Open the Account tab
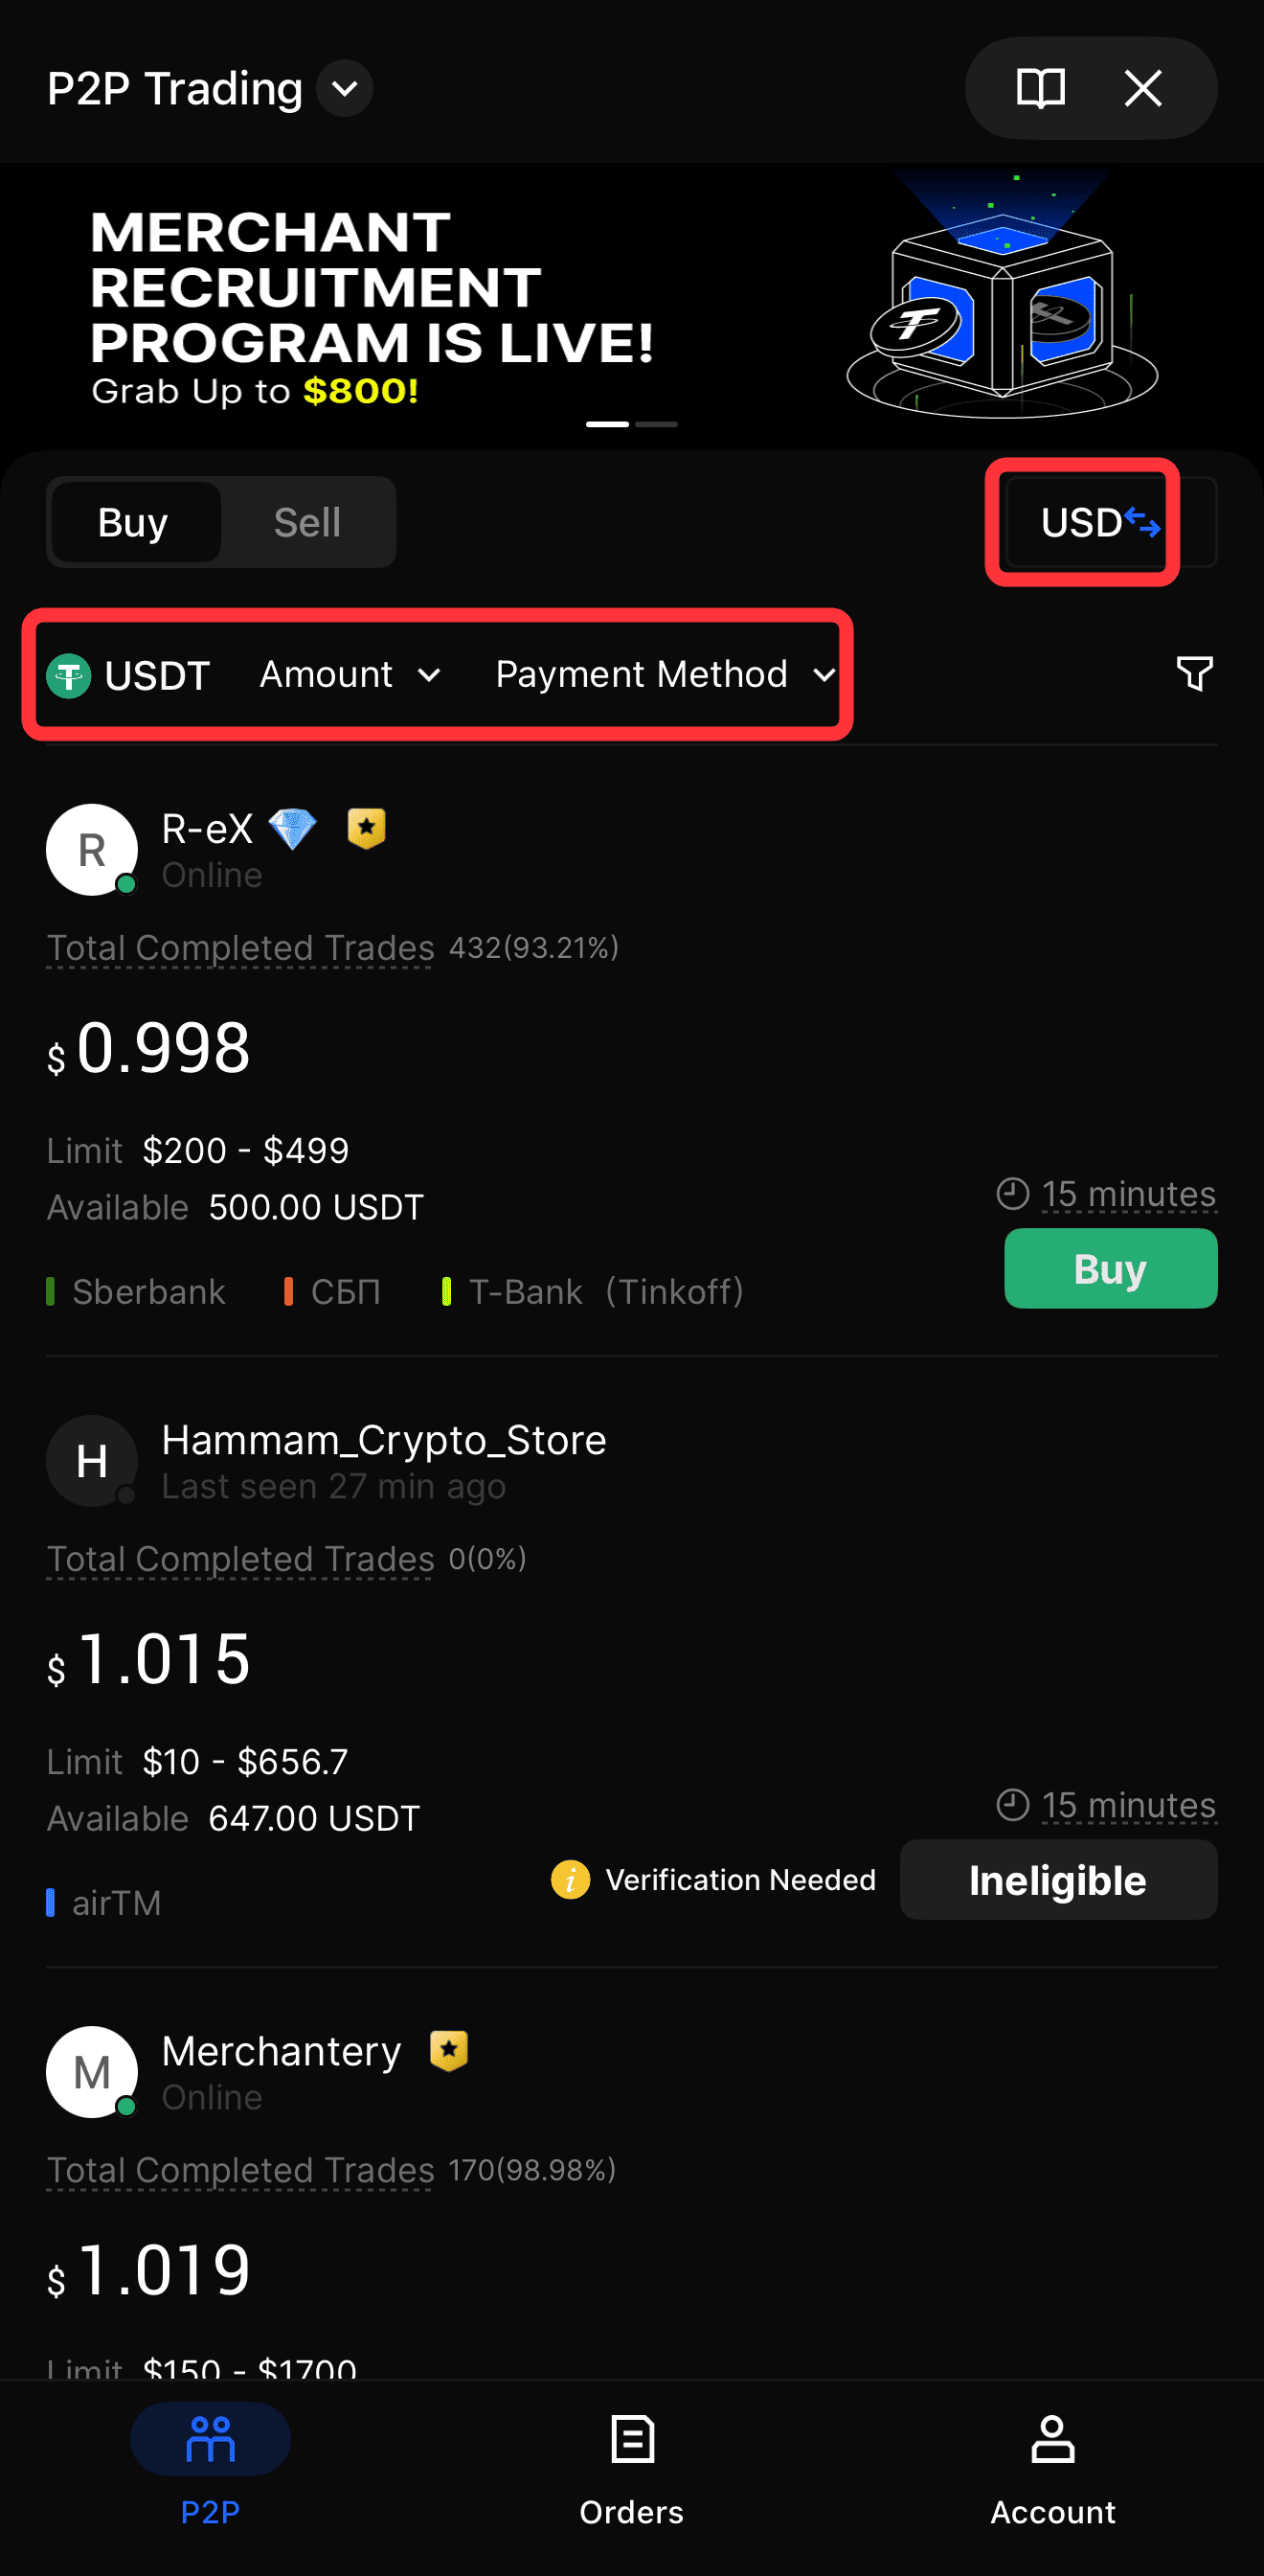The height and width of the screenshot is (2576, 1264). point(1052,2466)
